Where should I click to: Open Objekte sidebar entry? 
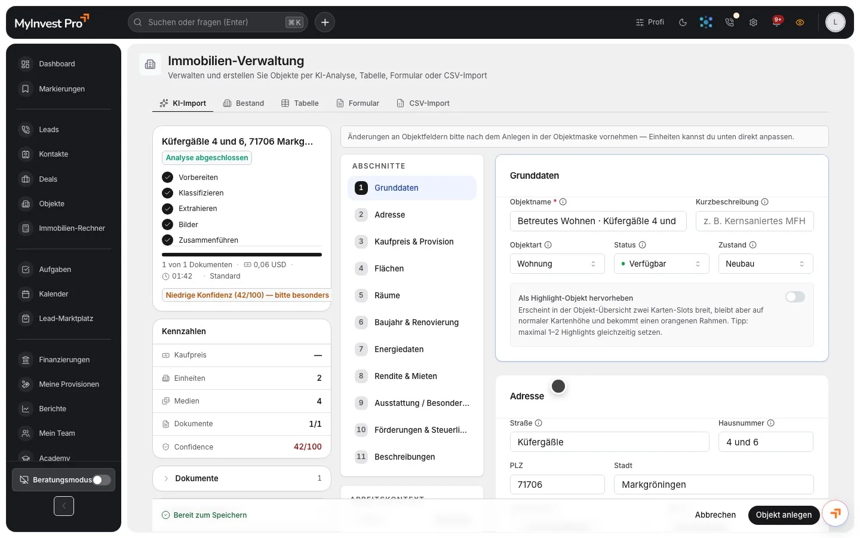click(64, 204)
